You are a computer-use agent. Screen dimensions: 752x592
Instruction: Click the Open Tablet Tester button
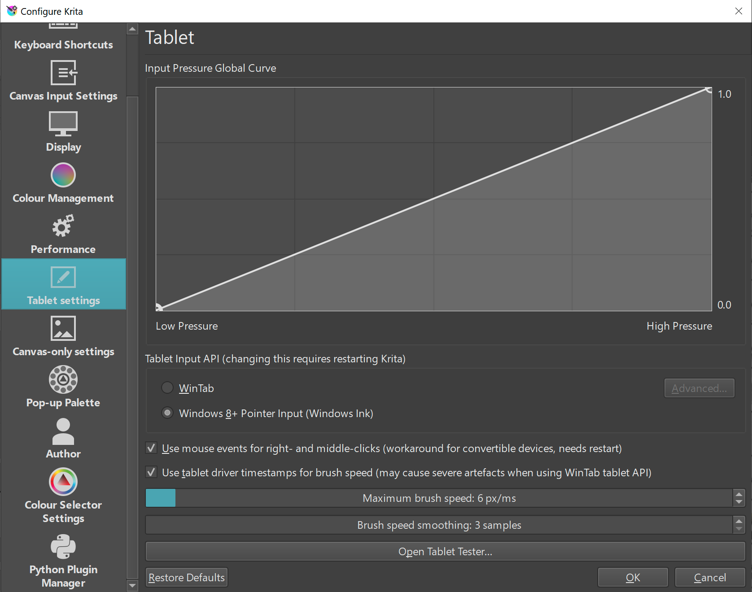point(445,552)
